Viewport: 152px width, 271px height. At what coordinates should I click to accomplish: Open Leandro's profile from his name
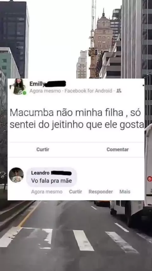click(x=40, y=173)
